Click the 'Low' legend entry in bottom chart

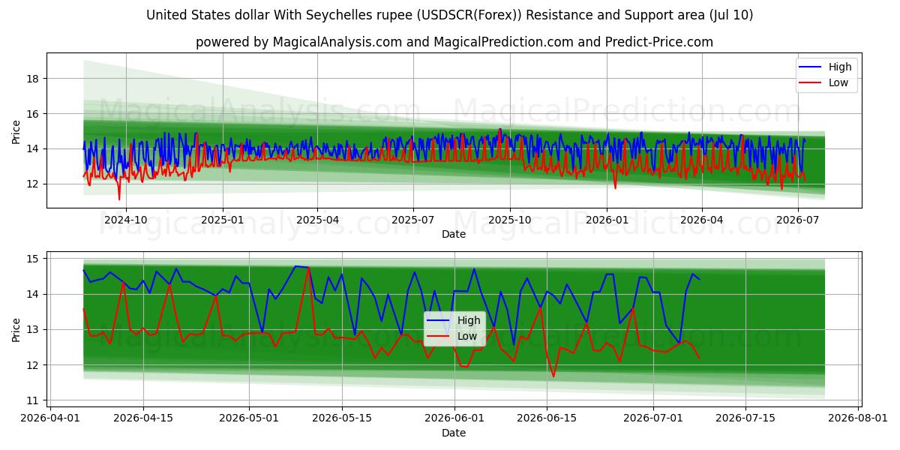(x=451, y=337)
